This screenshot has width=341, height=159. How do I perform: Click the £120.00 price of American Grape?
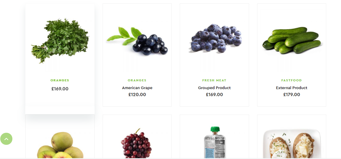(137, 94)
